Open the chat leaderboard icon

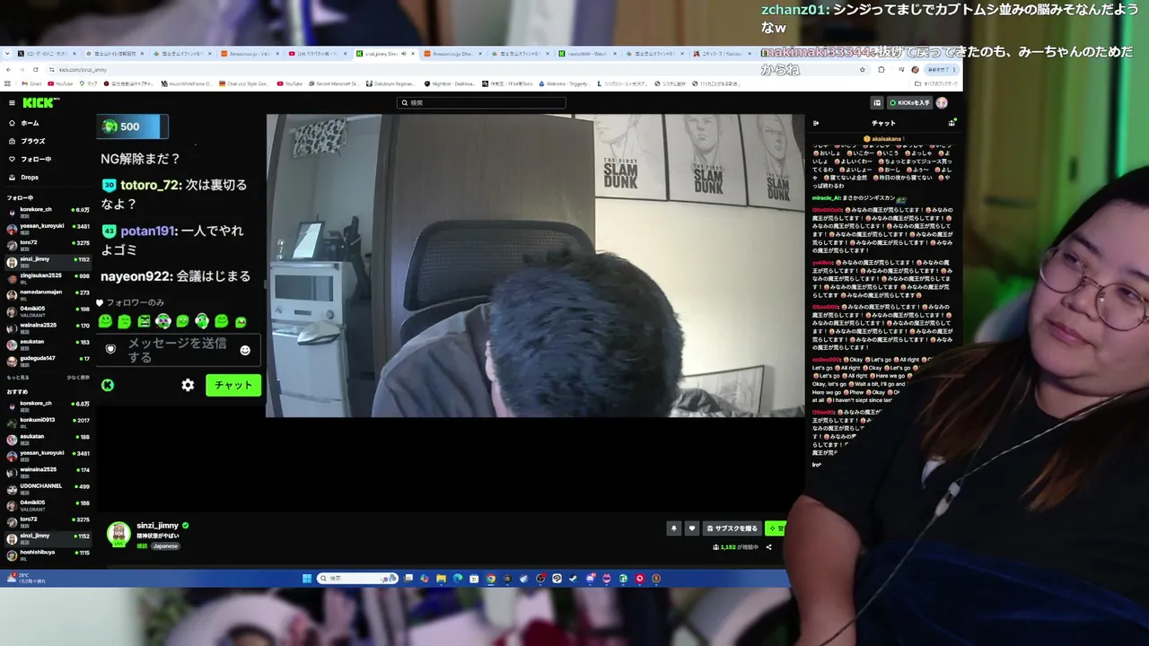[x=952, y=123]
